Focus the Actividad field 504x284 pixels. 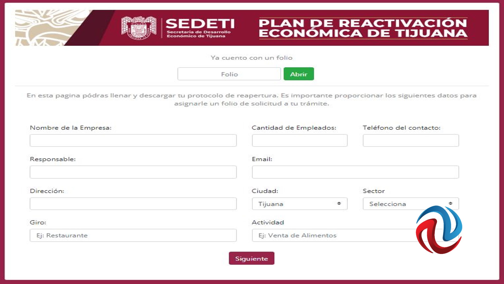coord(333,235)
